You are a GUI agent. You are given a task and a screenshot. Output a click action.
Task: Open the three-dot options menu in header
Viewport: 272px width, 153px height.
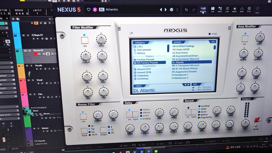click(x=177, y=10)
